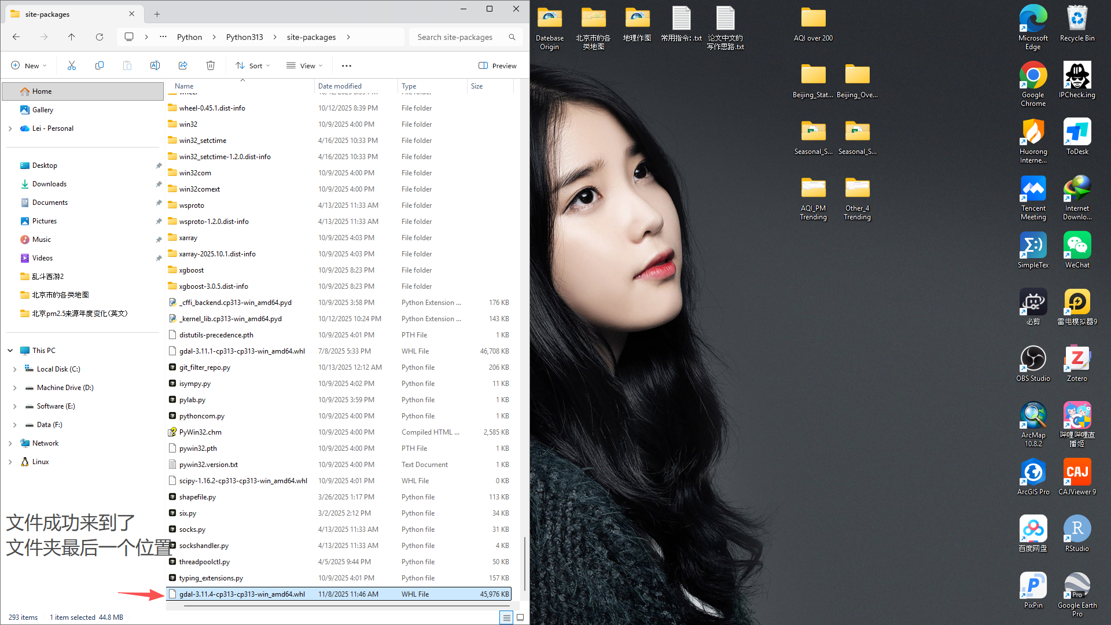Expand Local Disk (C:) tree node
The image size is (1111, 625).
point(15,369)
